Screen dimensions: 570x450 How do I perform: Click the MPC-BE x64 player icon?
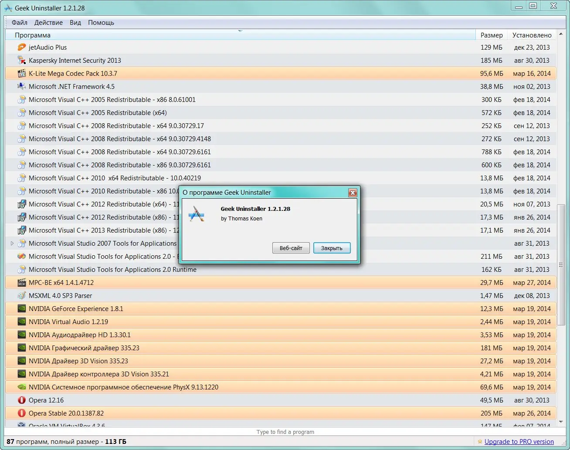tap(21, 282)
